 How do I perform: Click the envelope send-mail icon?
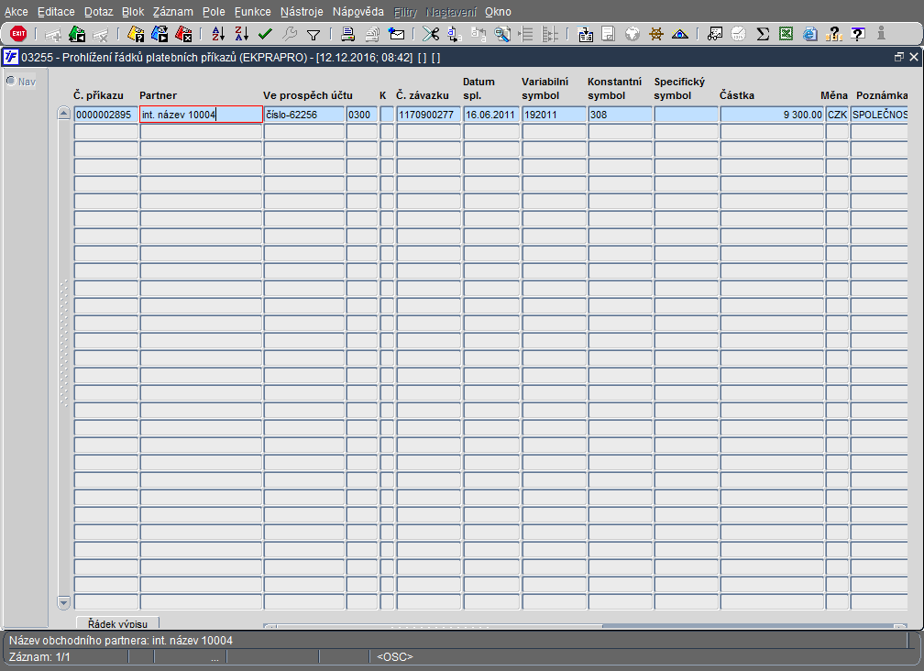coord(397,34)
